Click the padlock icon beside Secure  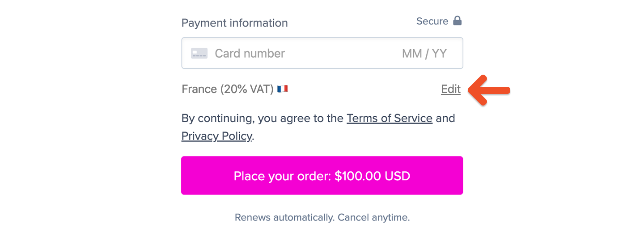[x=457, y=21]
